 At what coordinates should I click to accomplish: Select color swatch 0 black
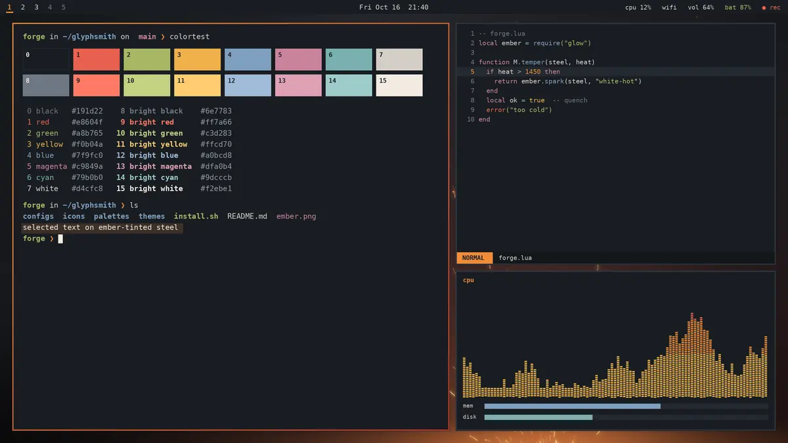(x=46, y=60)
